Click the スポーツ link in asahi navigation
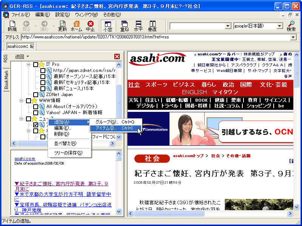This screenshot has width=302, height=226. 156,85
